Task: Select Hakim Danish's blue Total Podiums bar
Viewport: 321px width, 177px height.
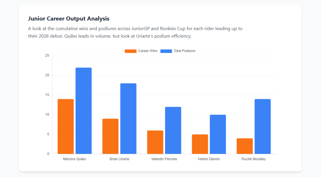Action: 218,134
